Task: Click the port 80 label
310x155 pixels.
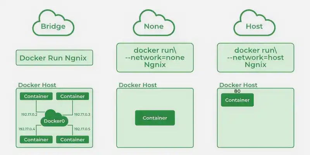Action: coord(237,91)
